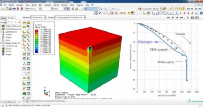Enable wireframe render style cube

pyautogui.click(x=171, y=9)
